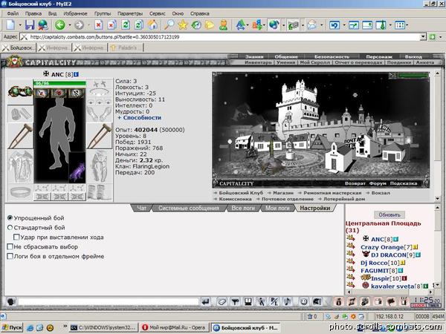Expand taskbar quick launch chevron
Viewport: 446px width, 334px height.
pos(65,327)
